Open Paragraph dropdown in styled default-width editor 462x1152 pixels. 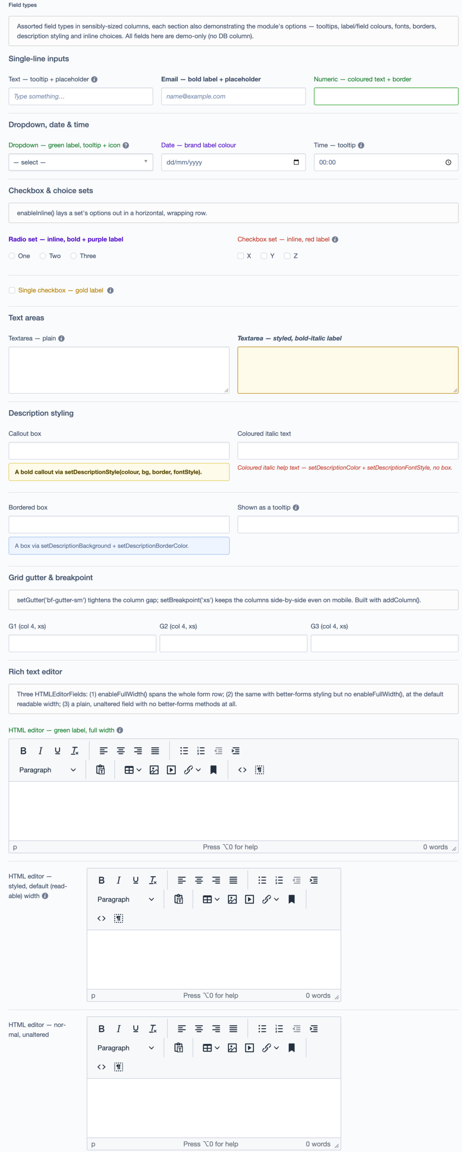[x=126, y=899]
